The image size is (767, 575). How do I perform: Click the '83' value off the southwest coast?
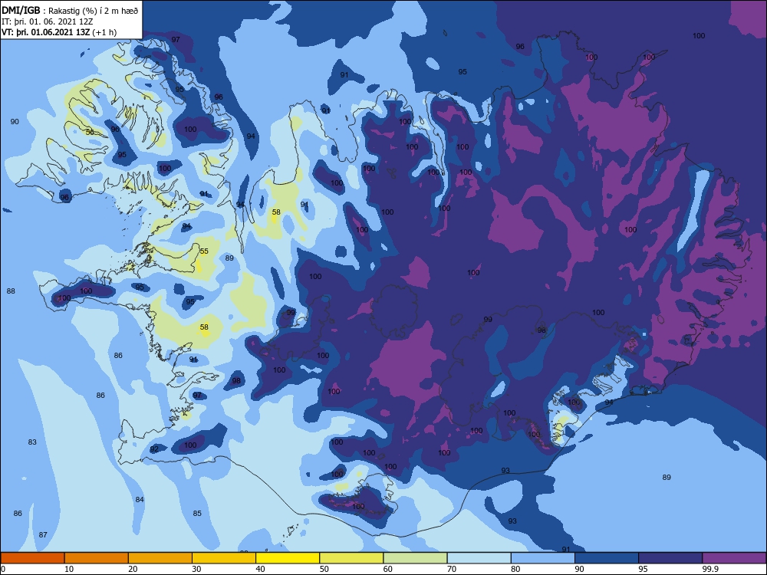tap(32, 442)
